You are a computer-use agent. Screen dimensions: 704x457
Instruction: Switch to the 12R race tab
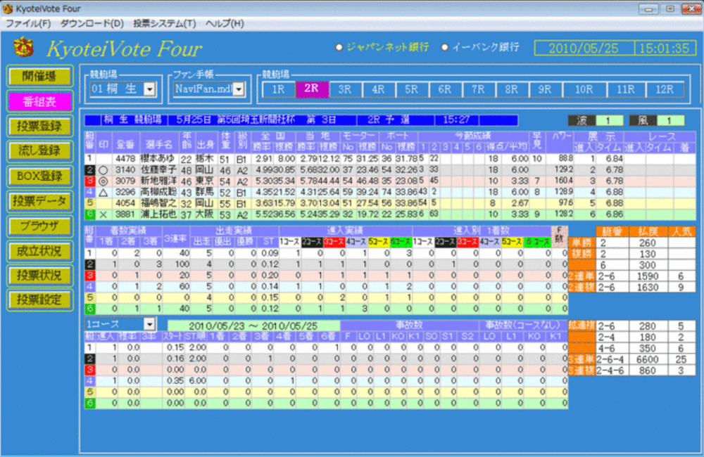(665, 89)
